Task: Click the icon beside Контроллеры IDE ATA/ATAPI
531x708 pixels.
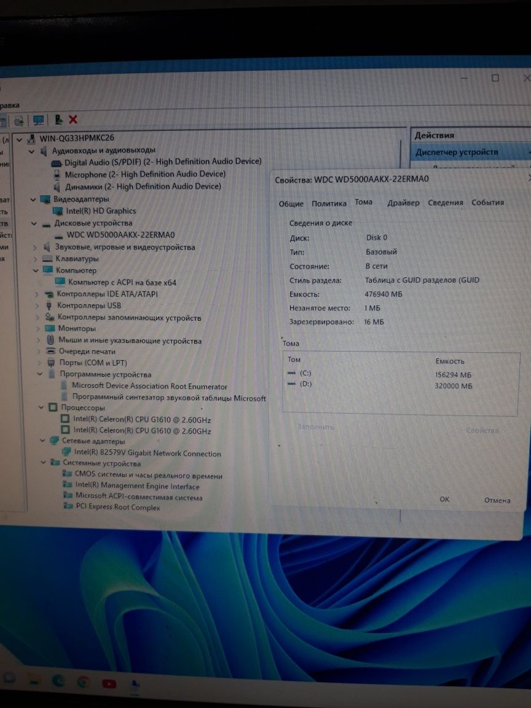Action: tap(49, 294)
